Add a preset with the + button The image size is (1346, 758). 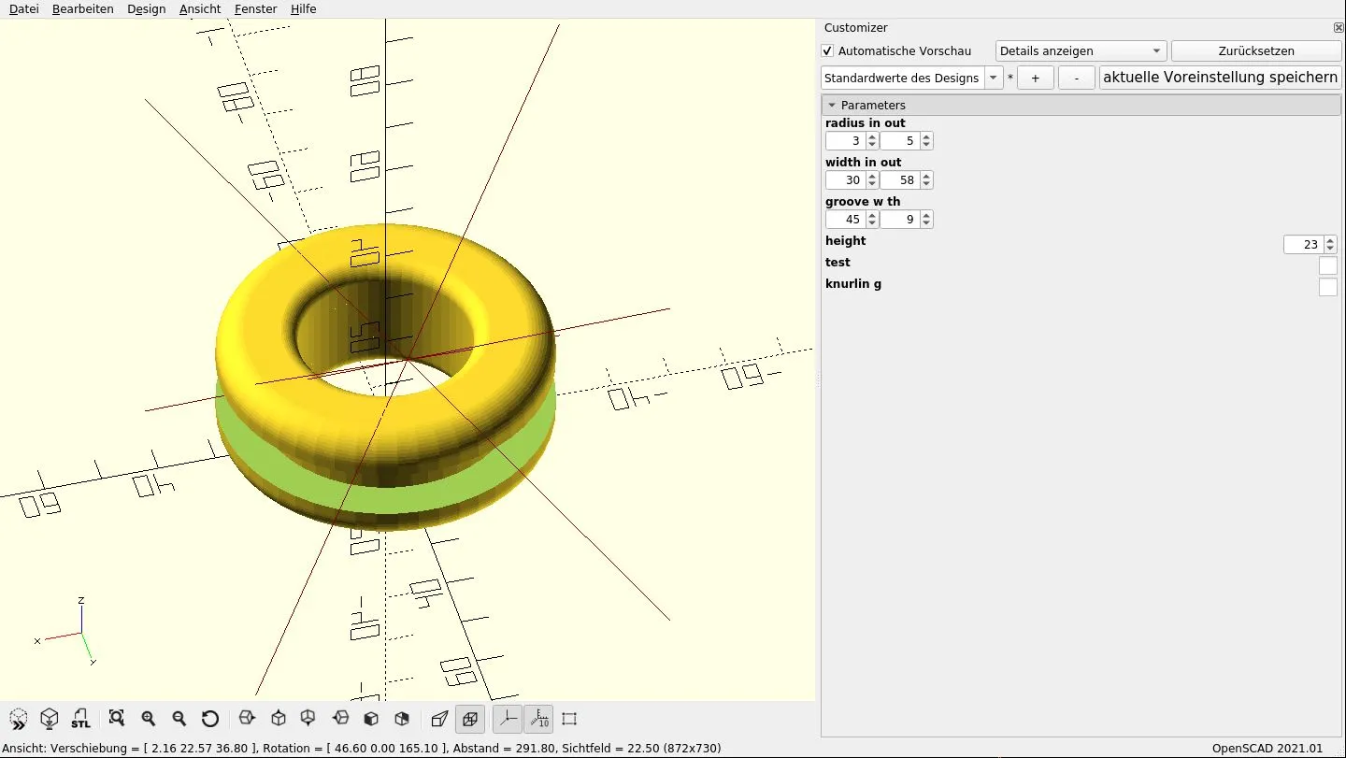point(1036,78)
